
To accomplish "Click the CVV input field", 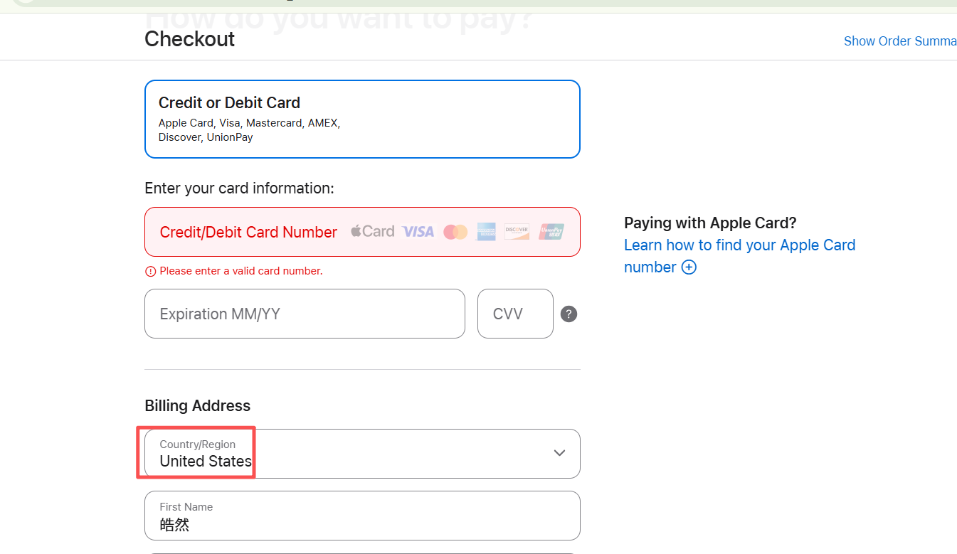I will tap(515, 314).
